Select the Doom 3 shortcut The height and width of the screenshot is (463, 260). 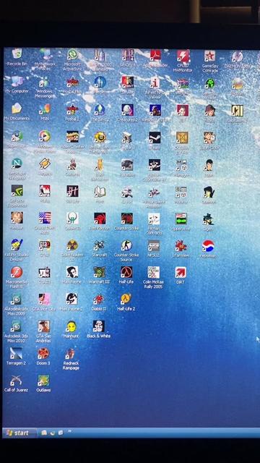point(43,353)
